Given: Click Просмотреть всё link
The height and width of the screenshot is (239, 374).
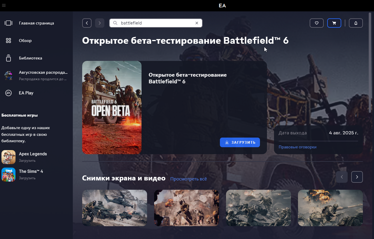Looking at the screenshot, I should (x=189, y=179).
